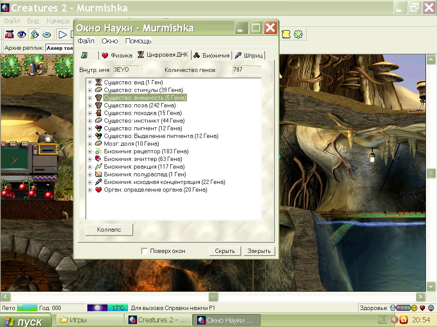Click brain icon of Существо: стимулы
Screen dimensions: 437x327
tap(99, 89)
